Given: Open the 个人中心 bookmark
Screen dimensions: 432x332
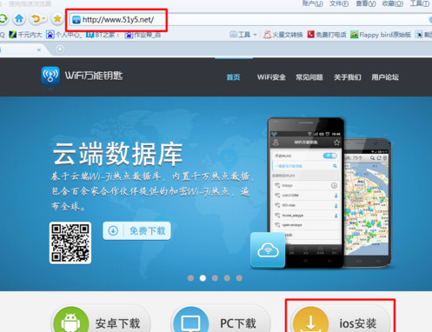Looking at the screenshot, I should pyautogui.click(x=64, y=35).
